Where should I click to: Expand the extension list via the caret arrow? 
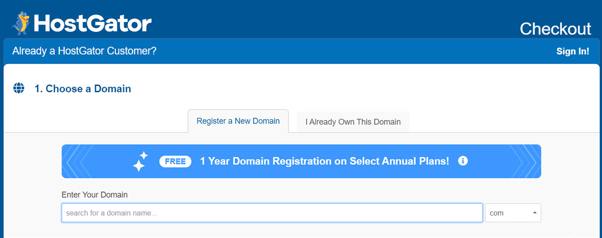click(534, 213)
